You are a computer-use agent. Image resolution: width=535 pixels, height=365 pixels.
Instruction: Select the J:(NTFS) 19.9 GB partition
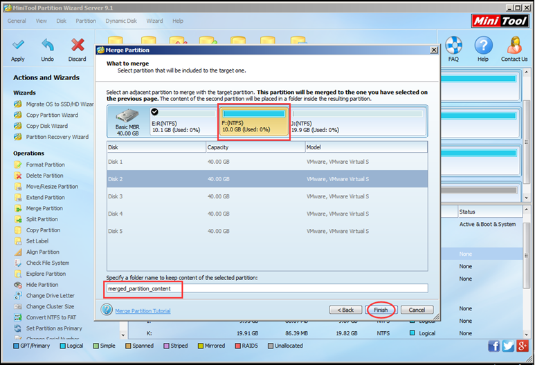coord(358,122)
